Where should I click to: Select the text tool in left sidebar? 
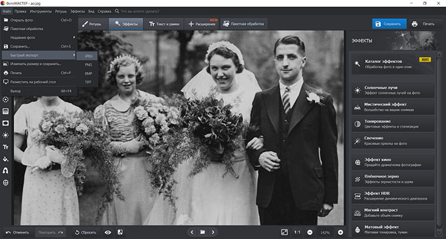5,147
